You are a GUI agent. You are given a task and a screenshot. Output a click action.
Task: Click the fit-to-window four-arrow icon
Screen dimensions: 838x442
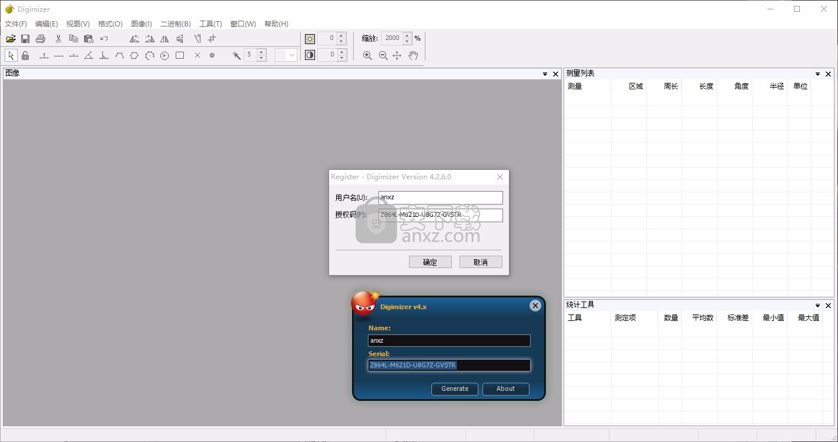397,55
